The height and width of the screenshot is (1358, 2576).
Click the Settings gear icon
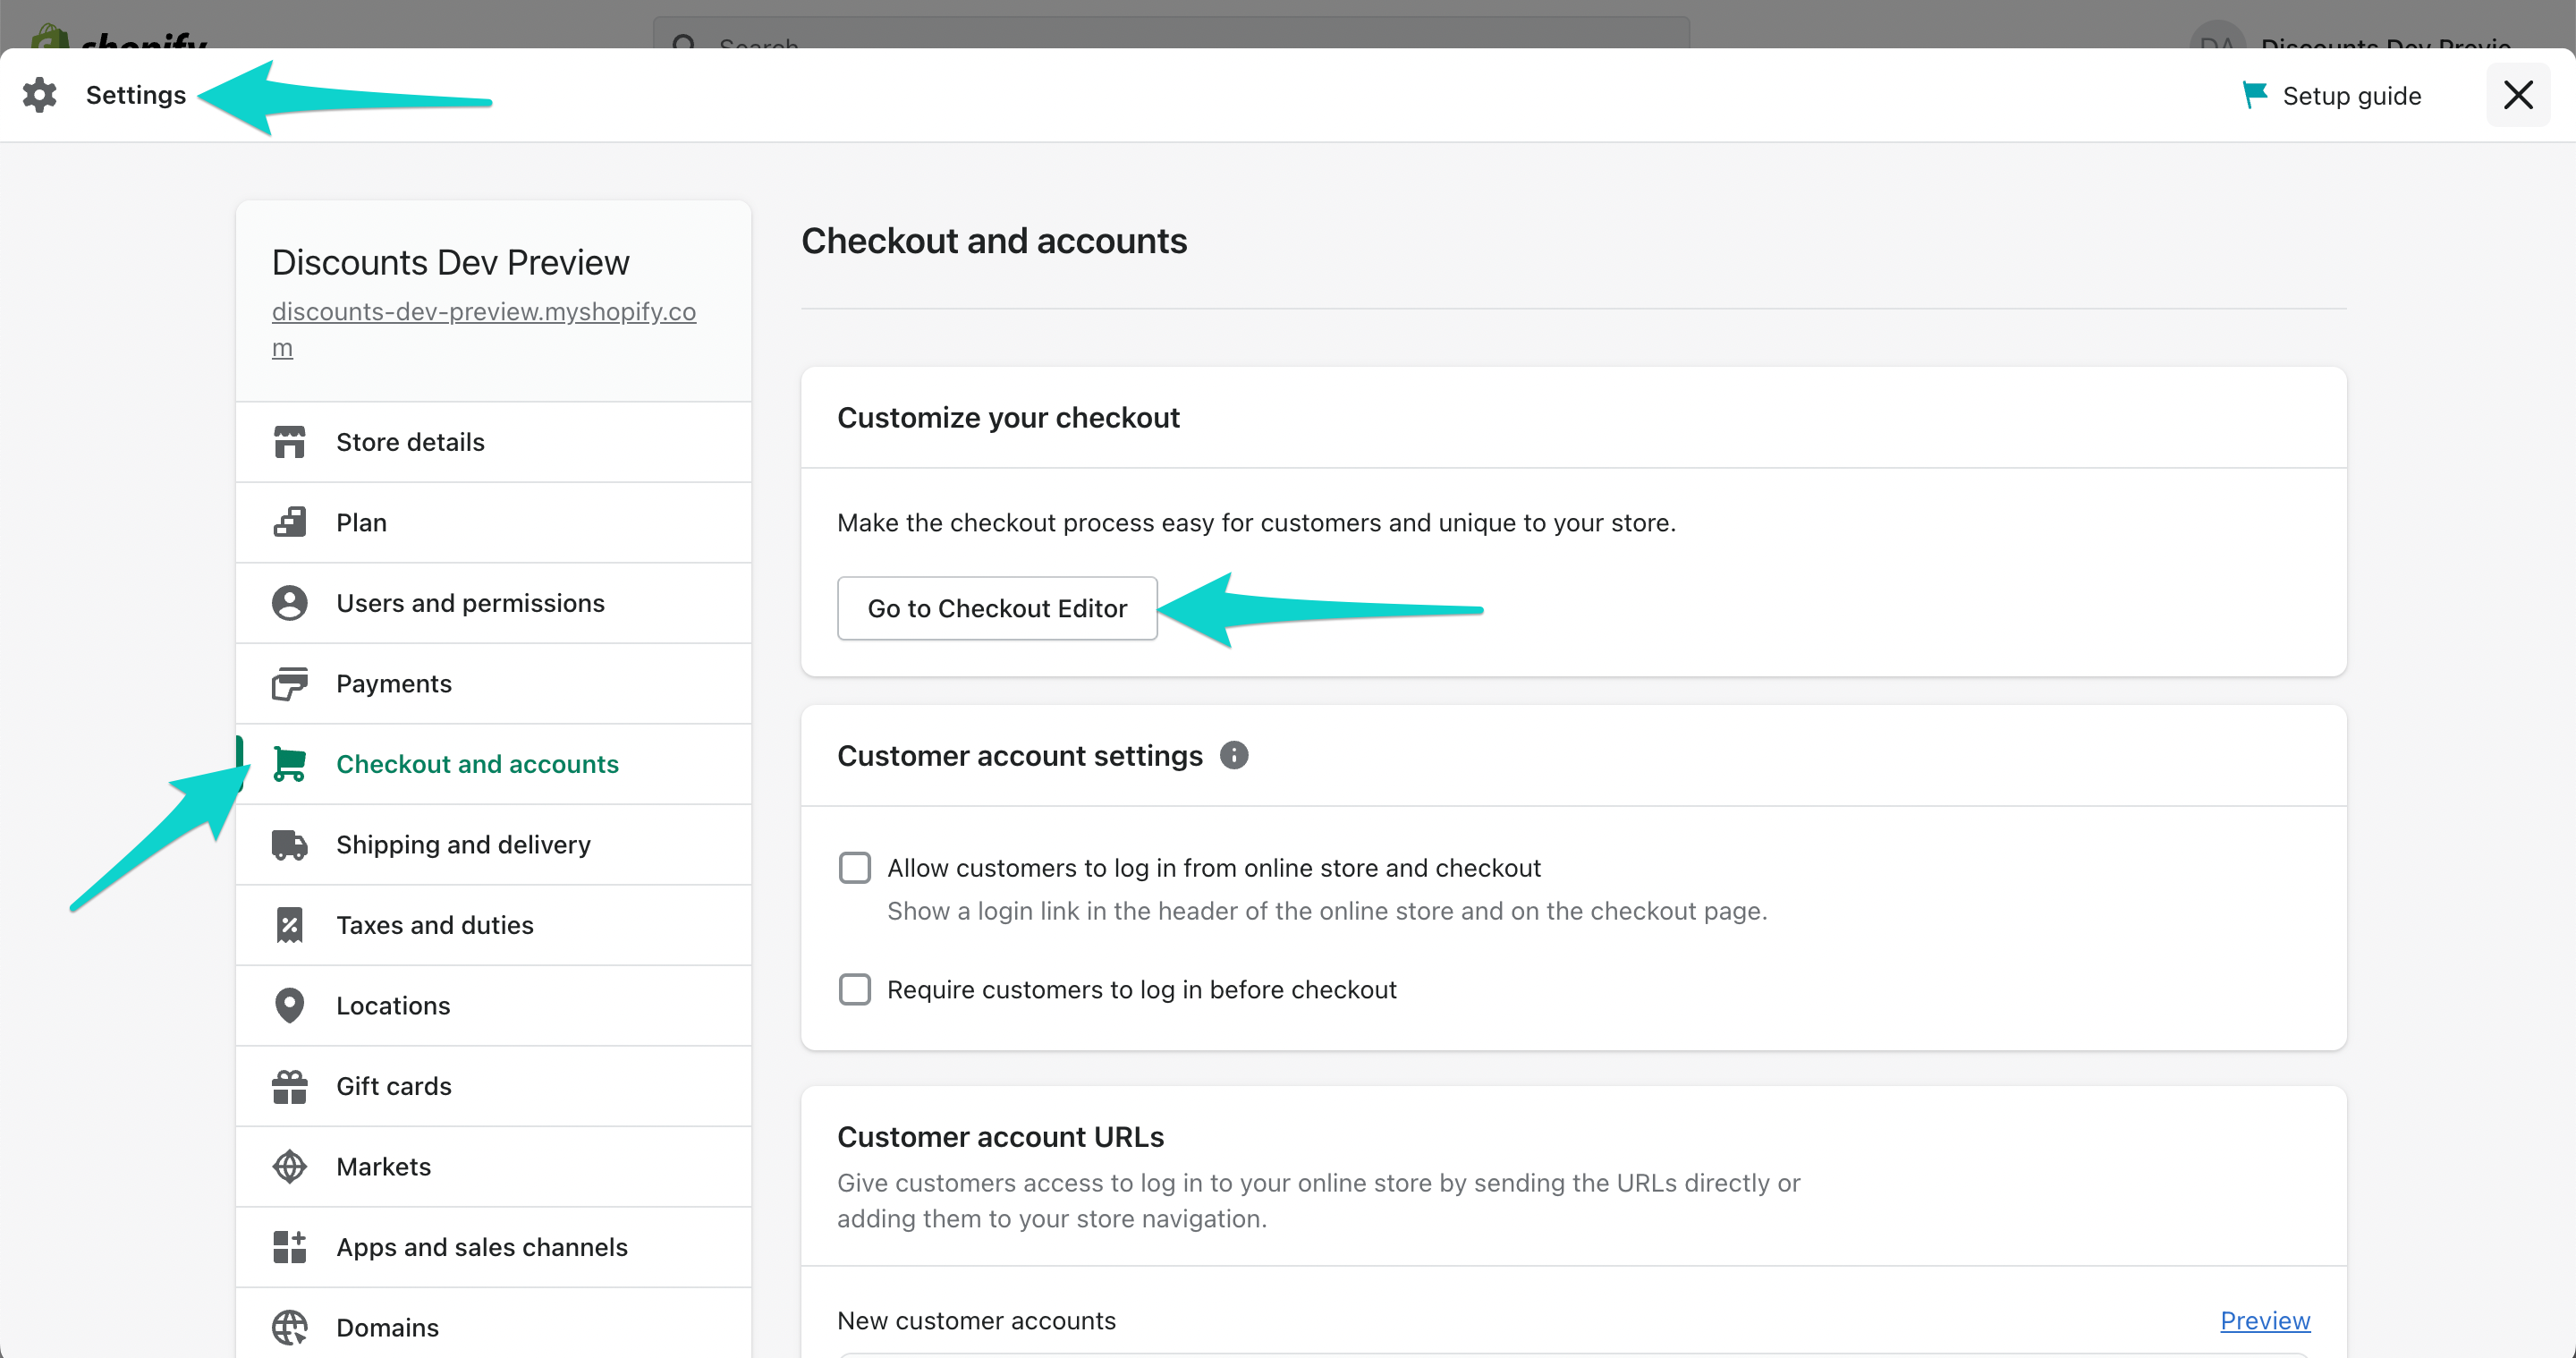click(x=40, y=95)
